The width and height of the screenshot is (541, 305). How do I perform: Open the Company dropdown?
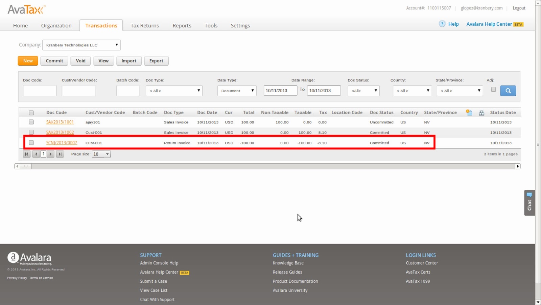tap(81, 45)
